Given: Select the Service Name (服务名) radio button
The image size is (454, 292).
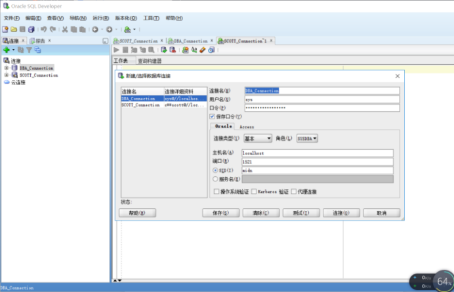Looking at the screenshot, I should pos(215,179).
